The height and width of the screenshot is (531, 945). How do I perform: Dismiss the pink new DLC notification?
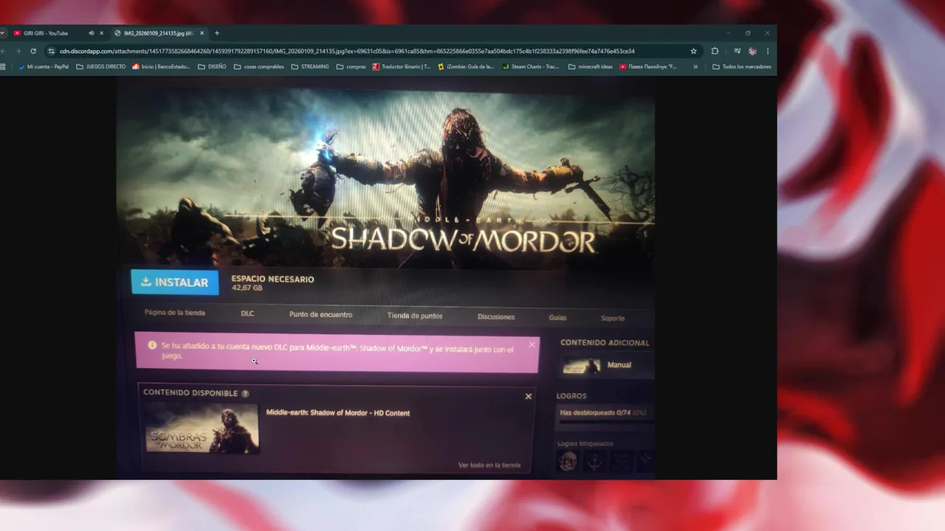tap(532, 344)
